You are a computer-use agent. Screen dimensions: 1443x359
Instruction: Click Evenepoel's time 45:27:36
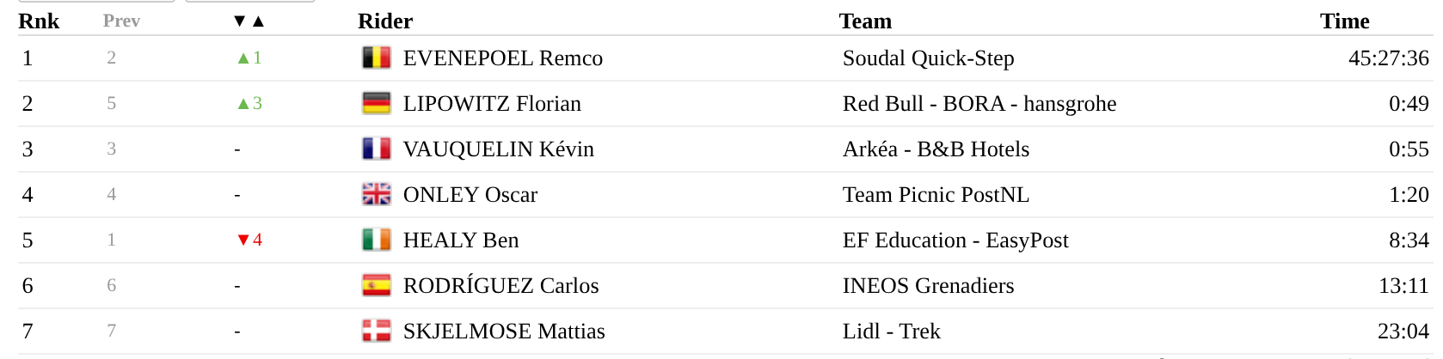coord(1388,58)
